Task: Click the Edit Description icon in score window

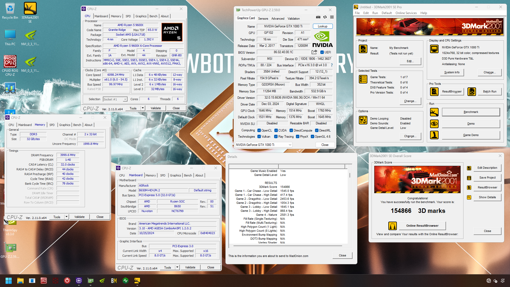Action: pyautogui.click(x=469, y=168)
